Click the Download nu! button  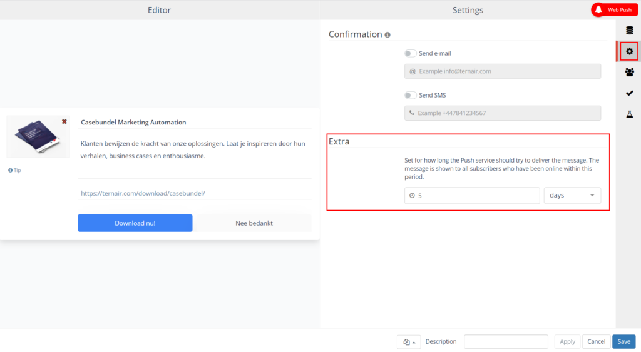pyautogui.click(x=135, y=223)
